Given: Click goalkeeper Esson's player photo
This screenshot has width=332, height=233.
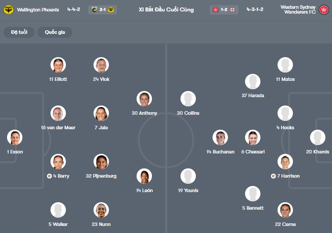Looking at the screenshot, I should 14,138.
